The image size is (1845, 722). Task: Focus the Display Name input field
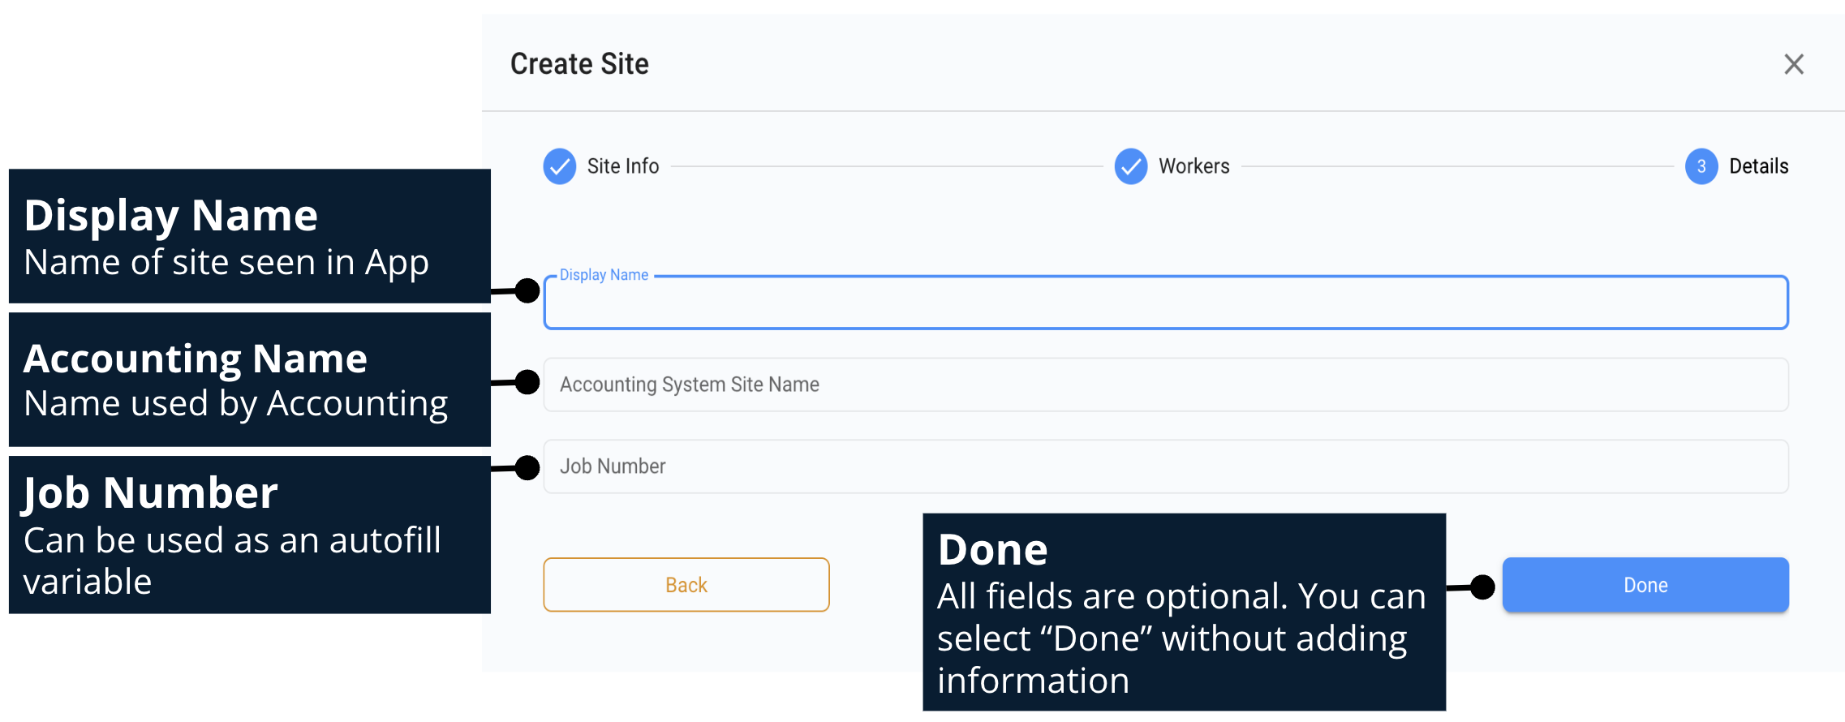1165,304
